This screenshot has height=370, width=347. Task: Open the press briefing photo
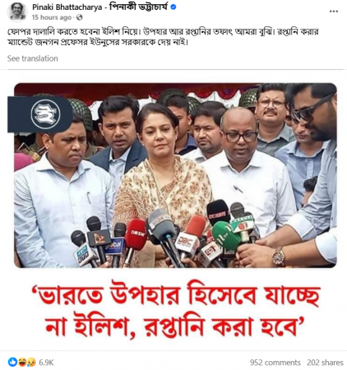click(x=175, y=175)
